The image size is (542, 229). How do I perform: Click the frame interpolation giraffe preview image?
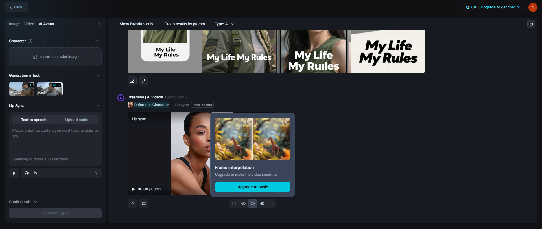pos(253,139)
